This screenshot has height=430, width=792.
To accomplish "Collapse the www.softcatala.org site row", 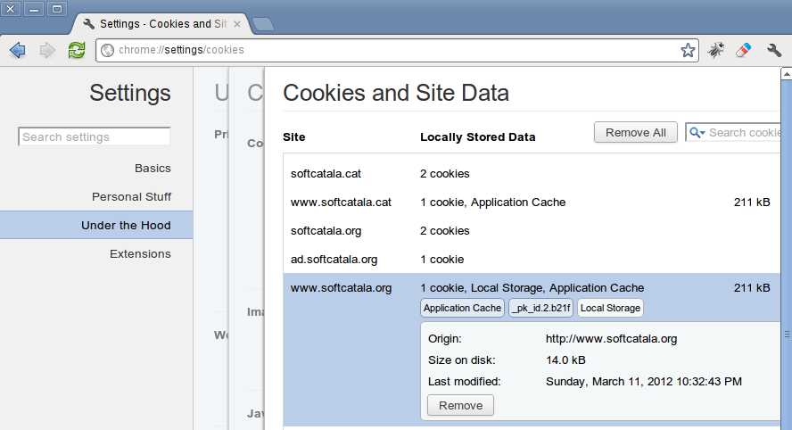I will (x=532, y=287).
